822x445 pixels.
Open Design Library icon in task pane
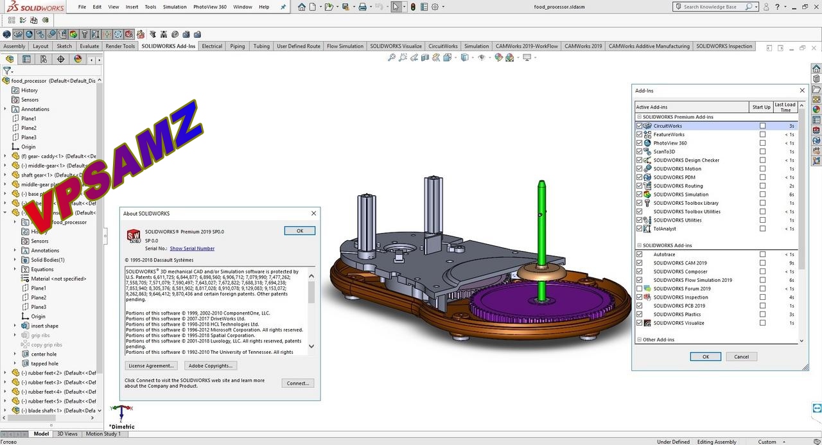pos(816,79)
